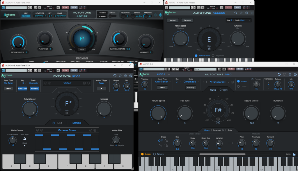The image size is (298, 171).
Task: Select sine wave vibrato shape in Auto-Tune Pro
Action: (166, 141)
